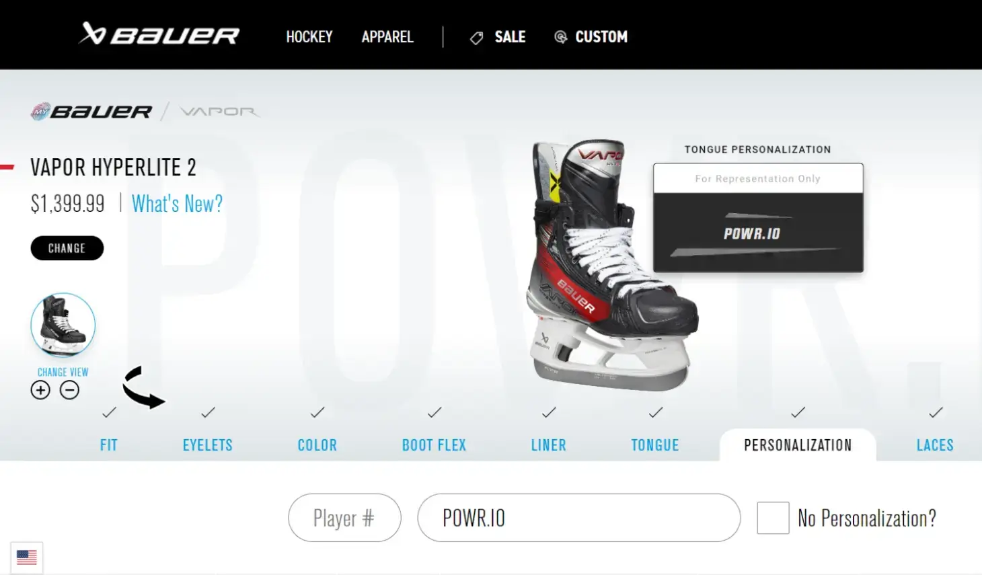Open the US flag country selector
Image resolution: width=982 pixels, height=575 pixels.
(x=27, y=558)
